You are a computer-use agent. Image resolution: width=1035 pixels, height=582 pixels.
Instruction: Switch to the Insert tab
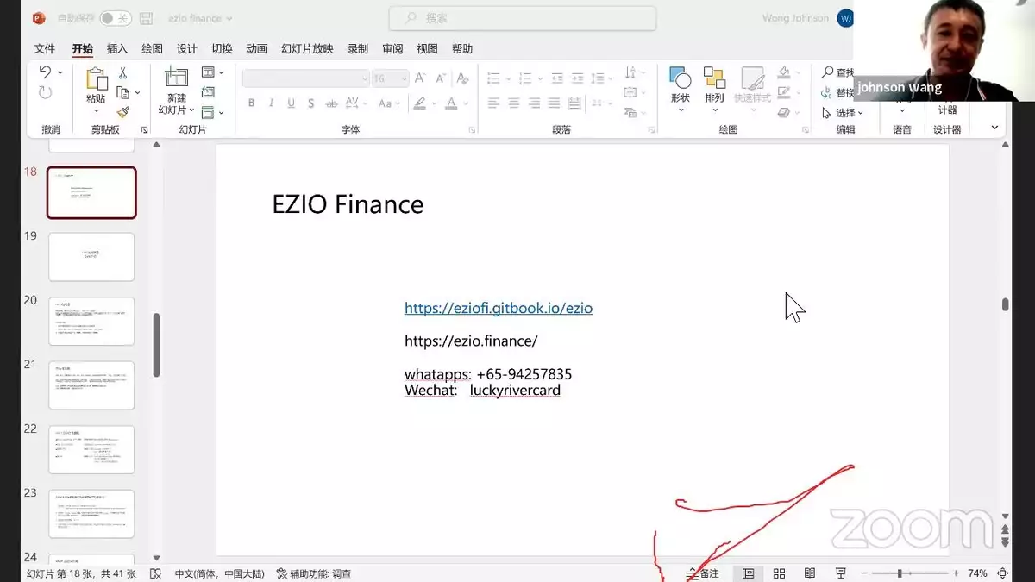(116, 49)
